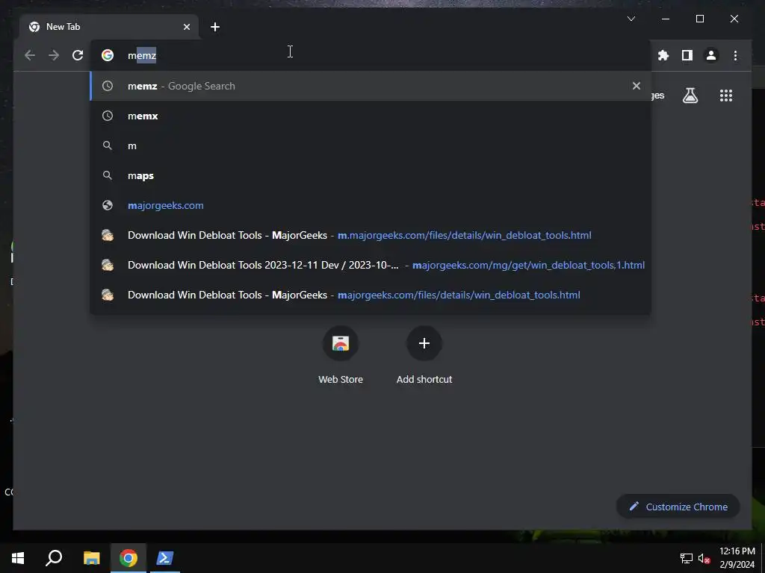The image size is (765, 573).
Task: Open Chrome's three-dot menu
Action: (x=735, y=55)
